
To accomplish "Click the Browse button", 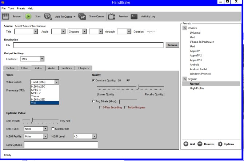I will pyautogui.click(x=172, y=45).
